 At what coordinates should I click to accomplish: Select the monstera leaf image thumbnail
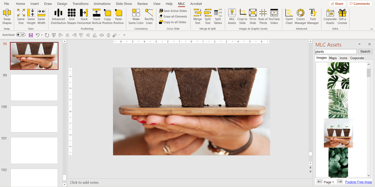[x=338, y=75]
